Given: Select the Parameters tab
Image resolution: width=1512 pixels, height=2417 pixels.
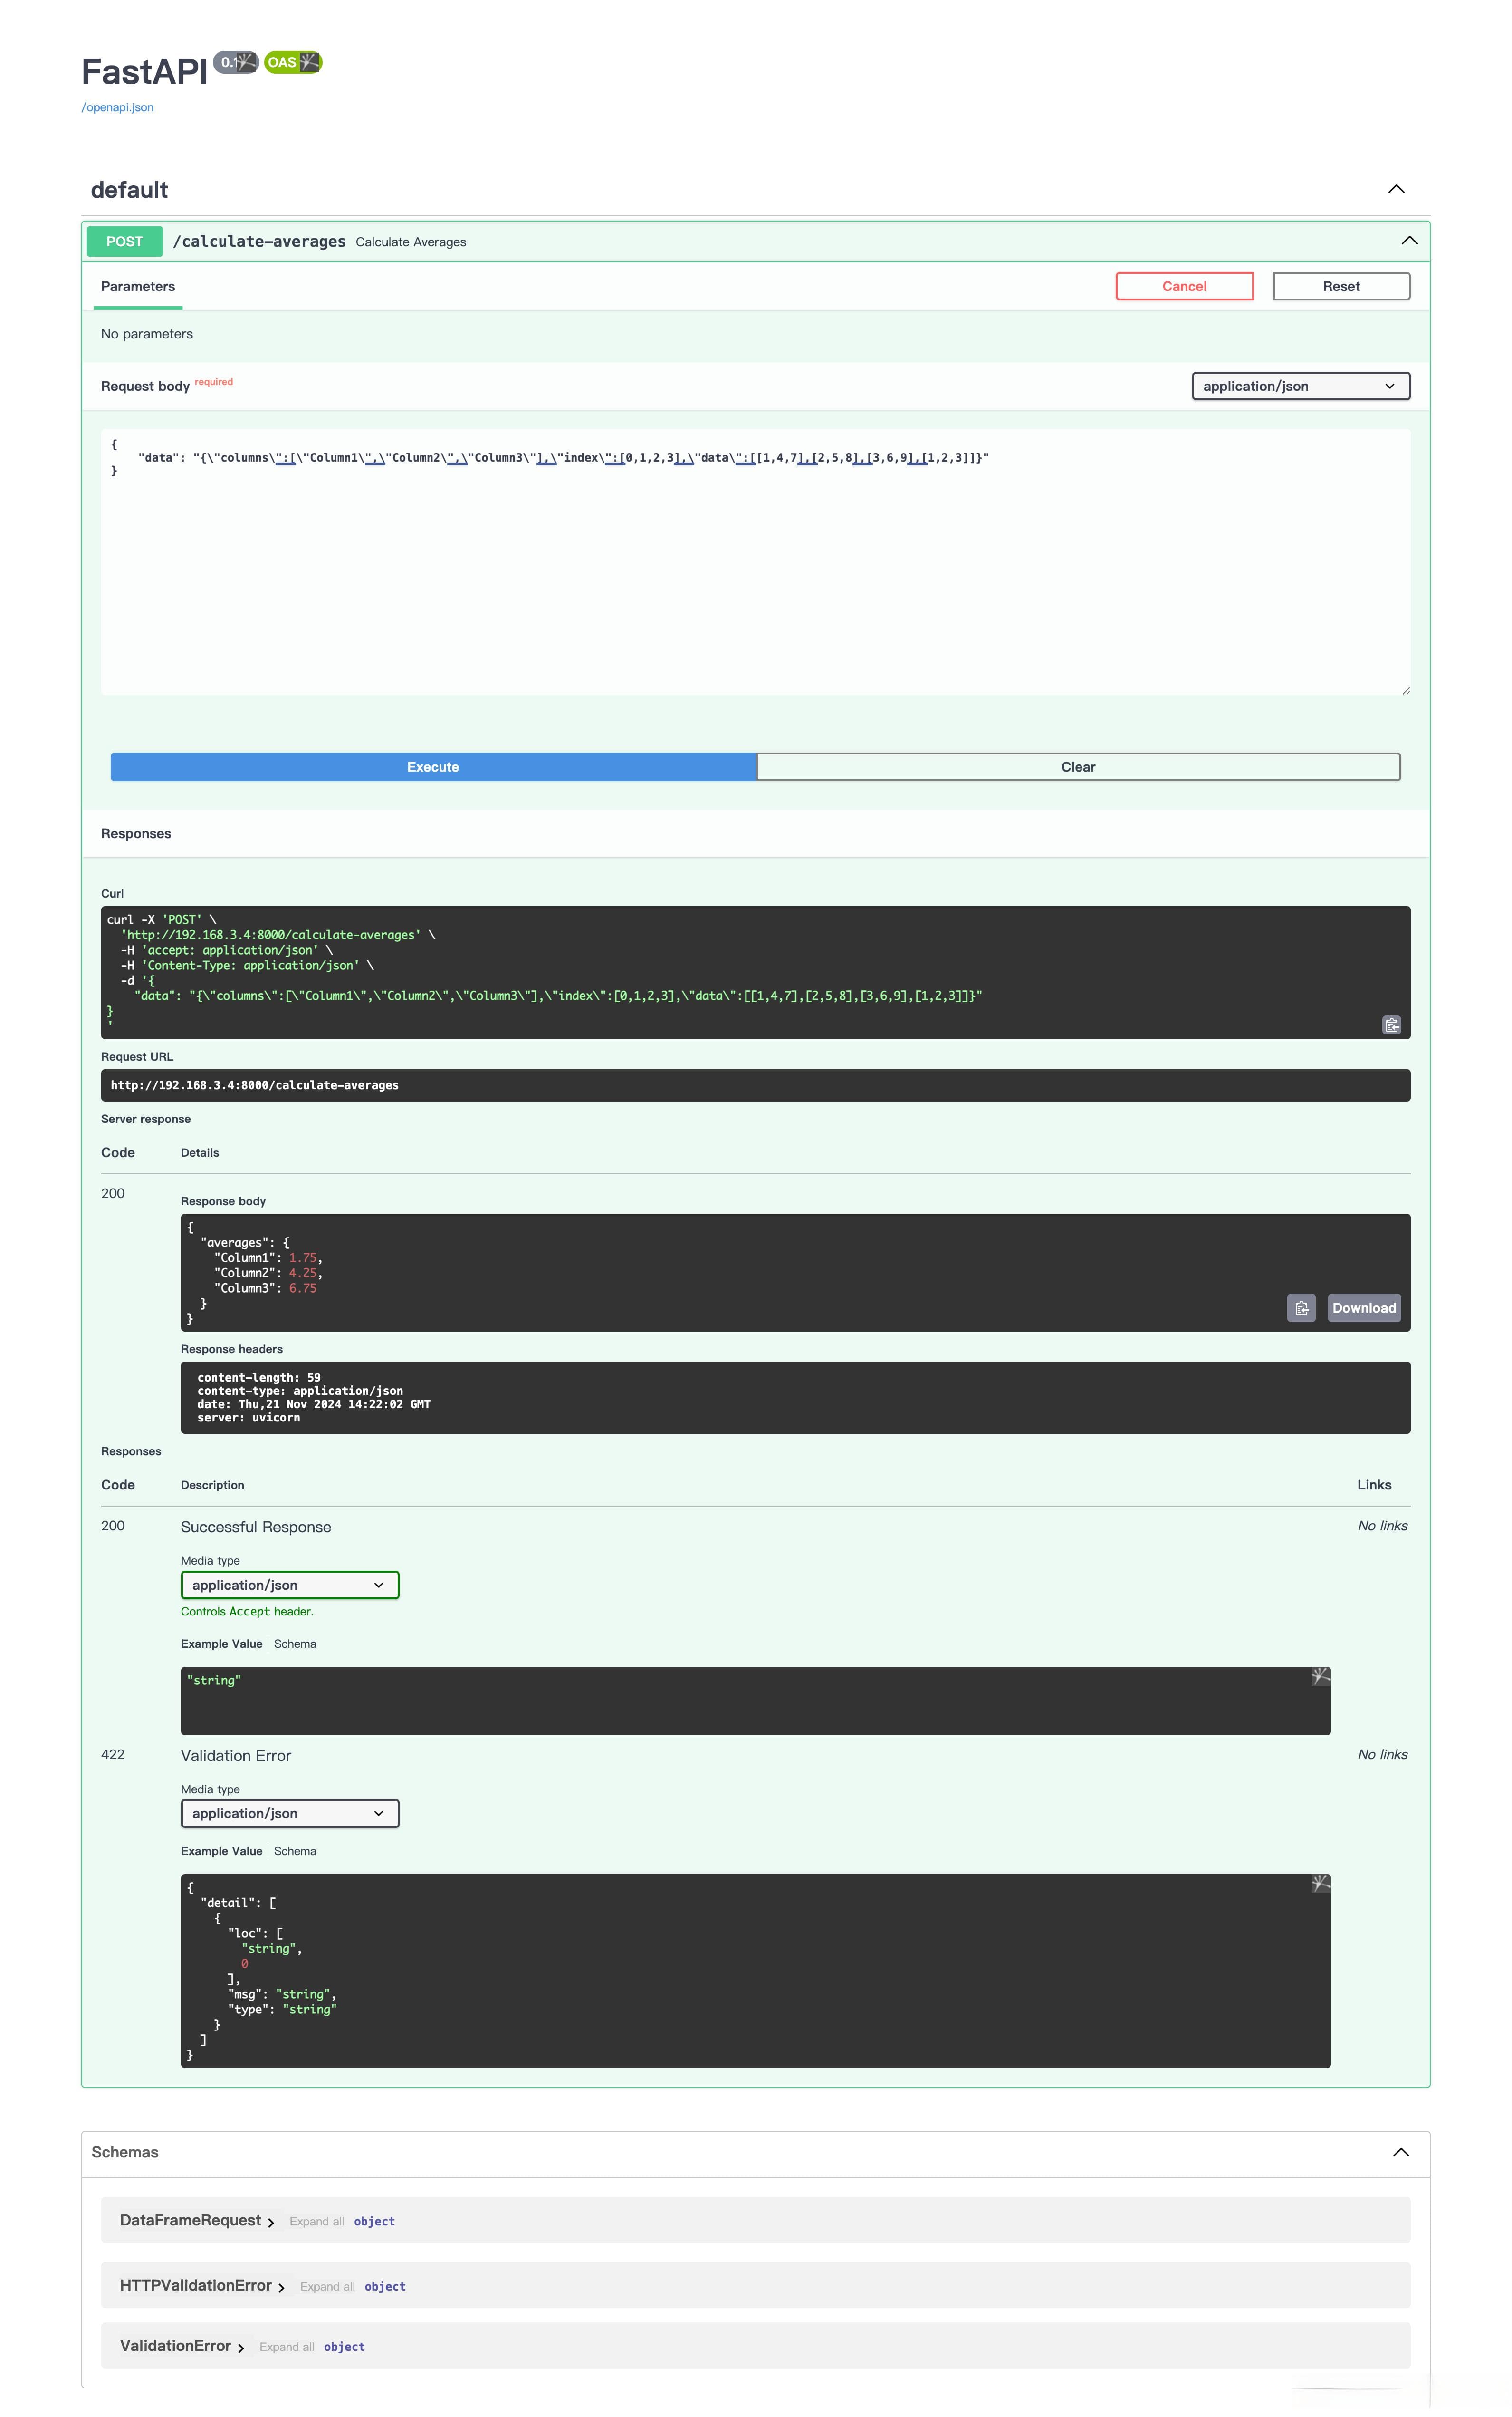Looking at the screenshot, I should (x=138, y=286).
